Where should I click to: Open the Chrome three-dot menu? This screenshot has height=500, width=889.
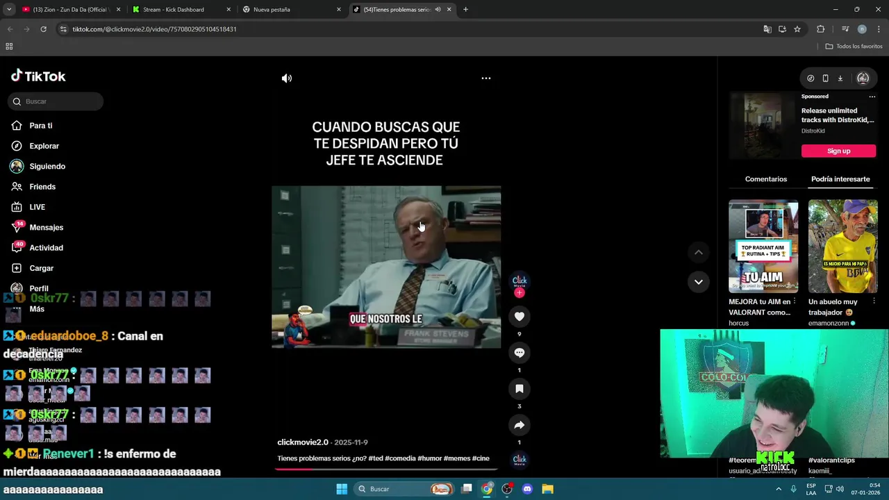click(x=879, y=29)
